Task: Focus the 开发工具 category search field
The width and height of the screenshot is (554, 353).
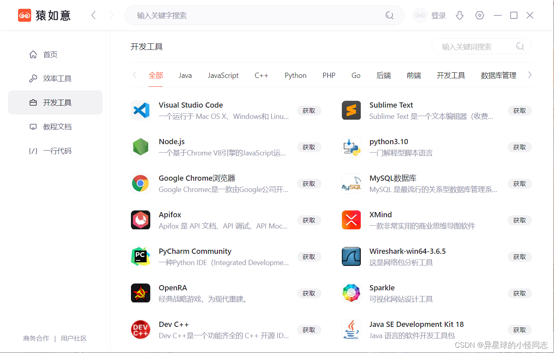Action: [481, 47]
